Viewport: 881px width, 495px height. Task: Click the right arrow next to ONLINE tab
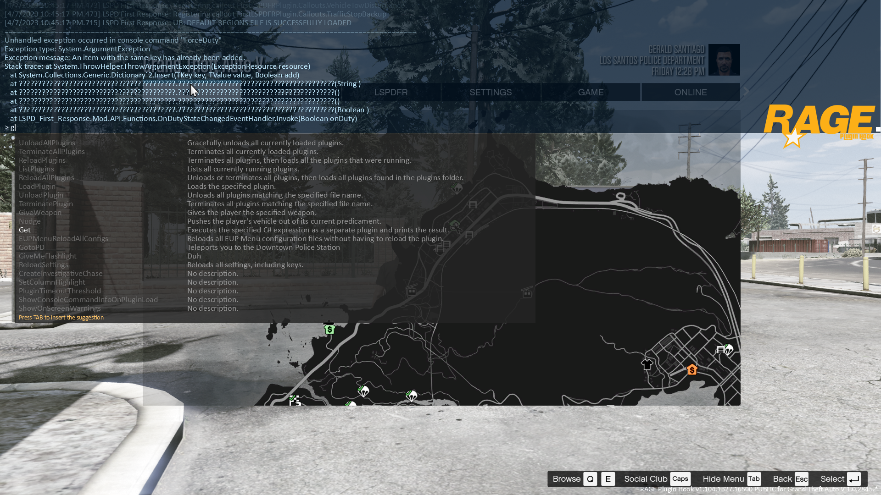pos(747,92)
